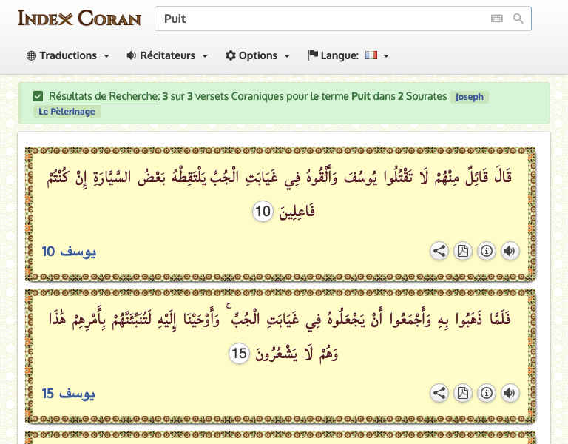The image size is (568, 444).
Task: Select the Le Pèlerinage sourate tag
Action: [x=66, y=112]
